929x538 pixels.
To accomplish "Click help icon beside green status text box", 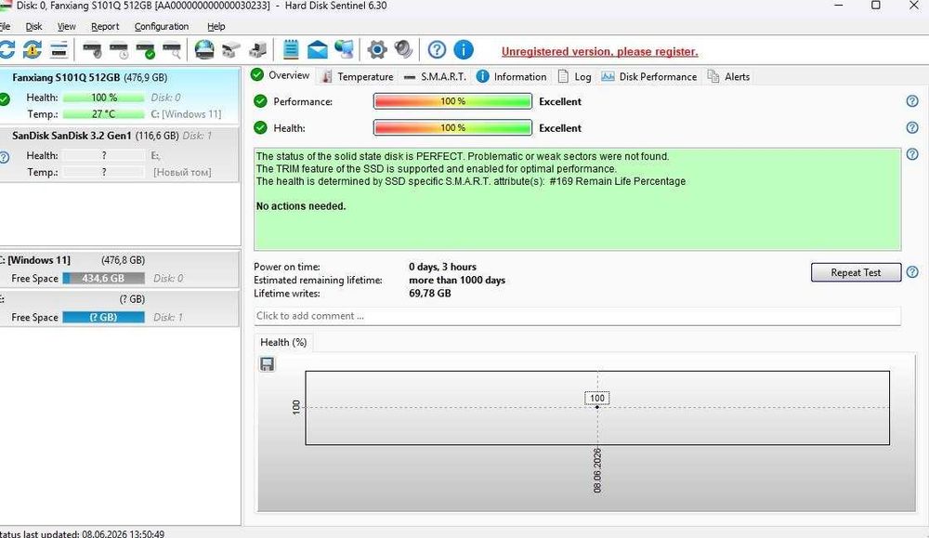I will tap(912, 154).
